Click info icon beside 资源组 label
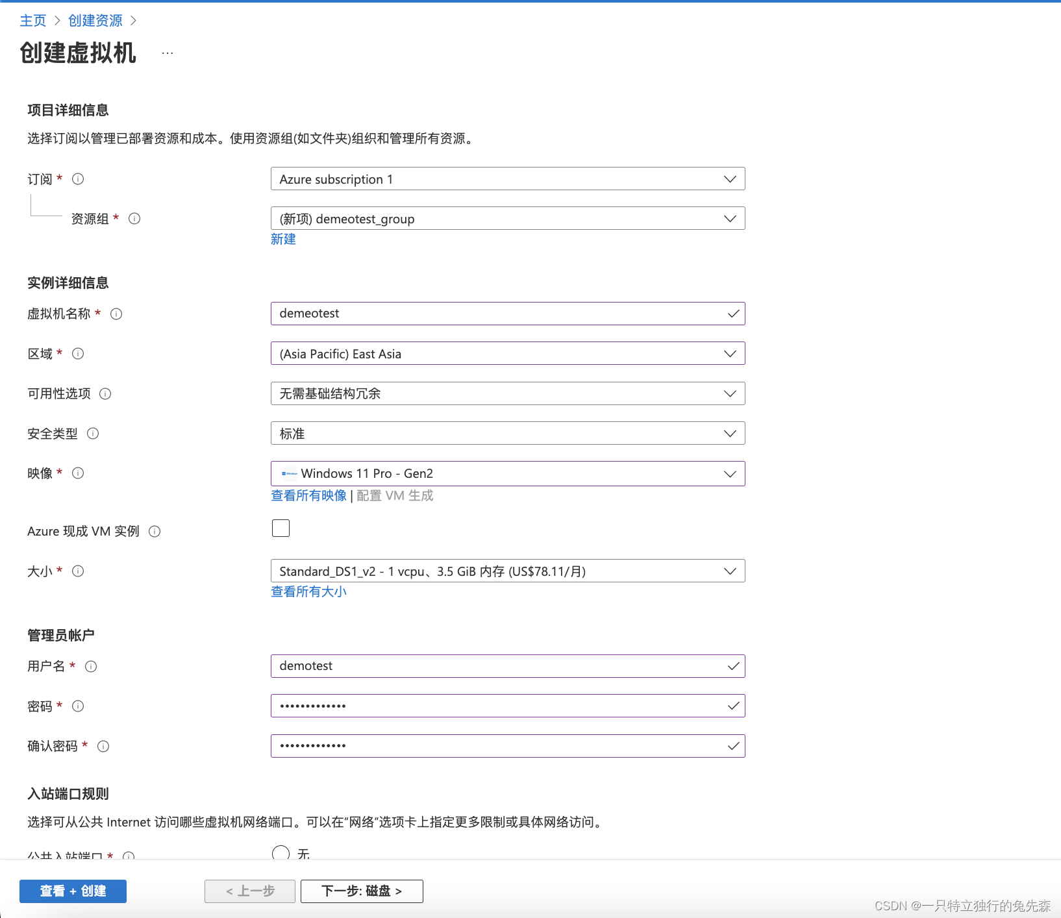The height and width of the screenshot is (918, 1061). (134, 219)
